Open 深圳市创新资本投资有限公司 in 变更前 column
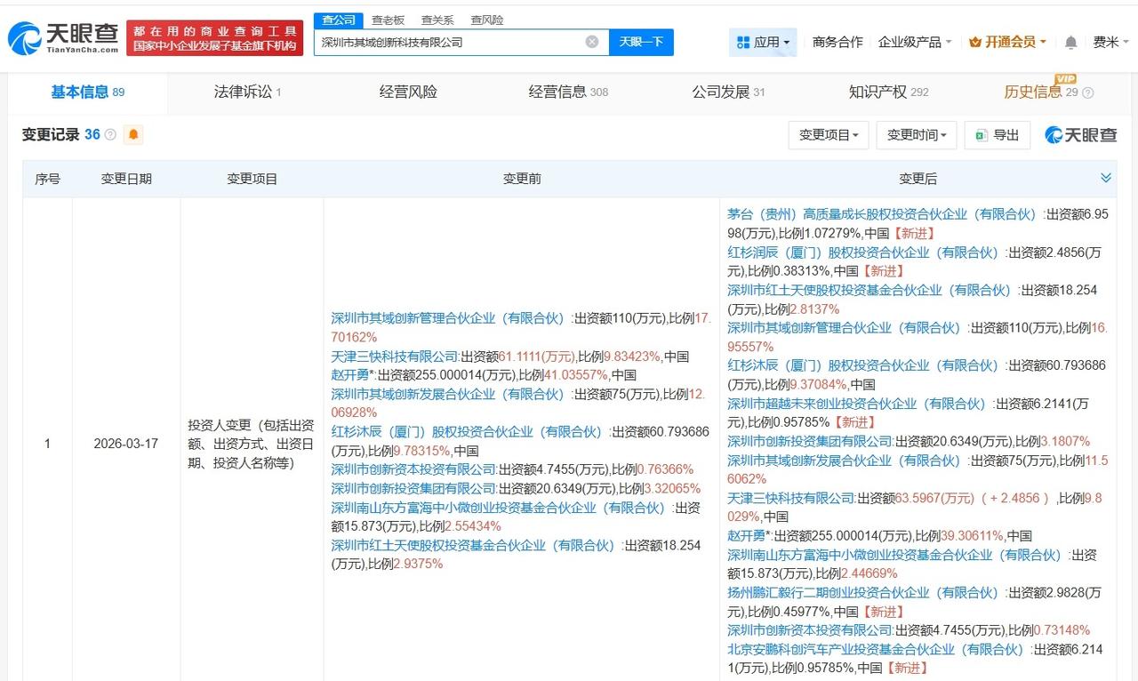This screenshot has height=681, width=1138. click(x=413, y=469)
